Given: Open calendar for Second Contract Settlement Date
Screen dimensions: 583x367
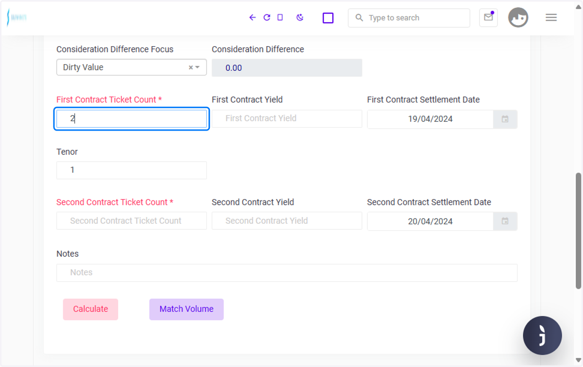Looking at the screenshot, I should tap(505, 221).
